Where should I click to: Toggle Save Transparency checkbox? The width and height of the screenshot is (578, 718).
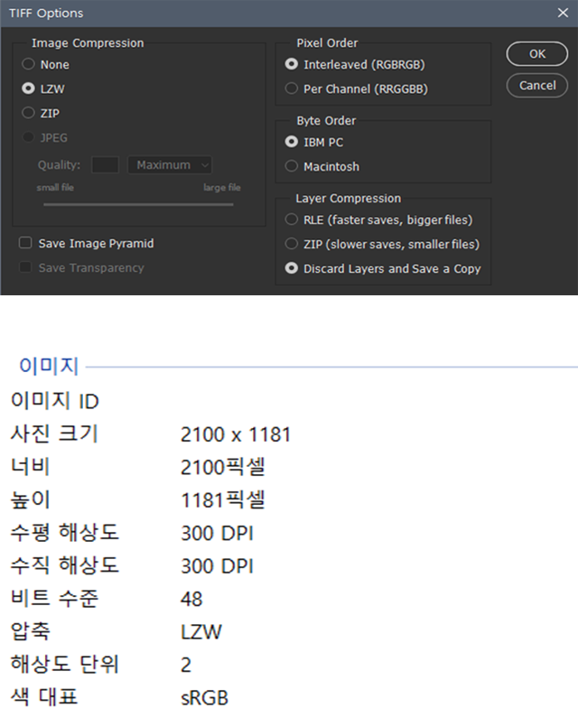25,267
